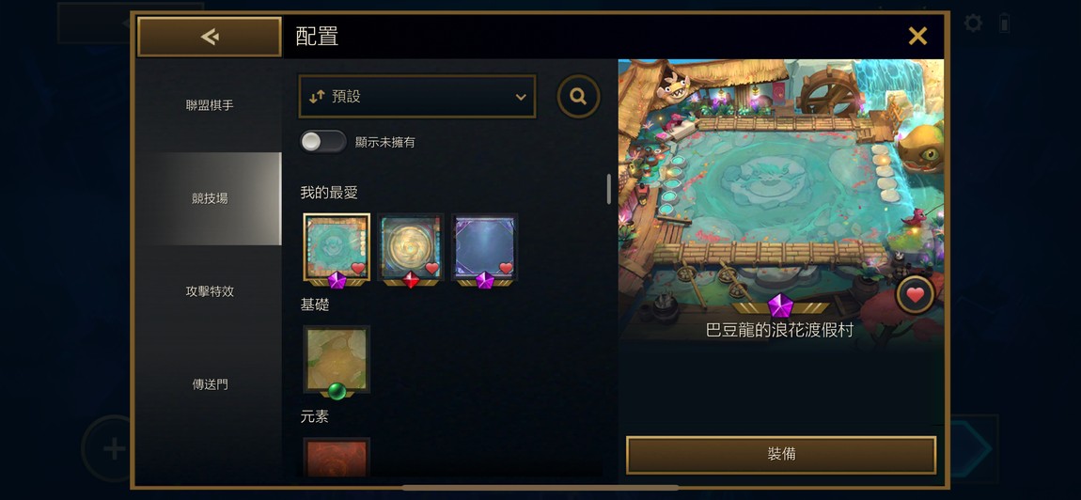Click the sort arrows icon beside 預設
Screen dimensions: 1081x500
317,97
